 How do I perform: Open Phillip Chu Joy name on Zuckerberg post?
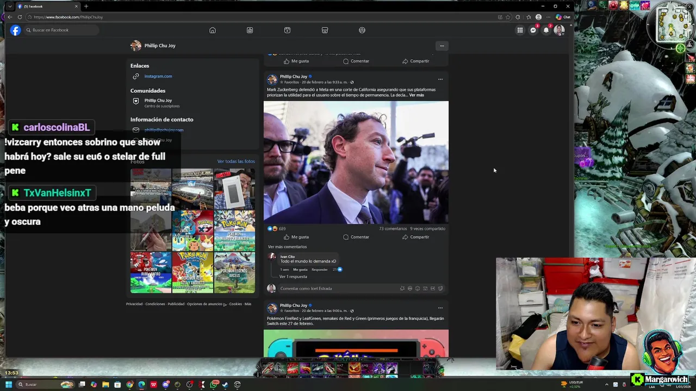click(x=294, y=77)
